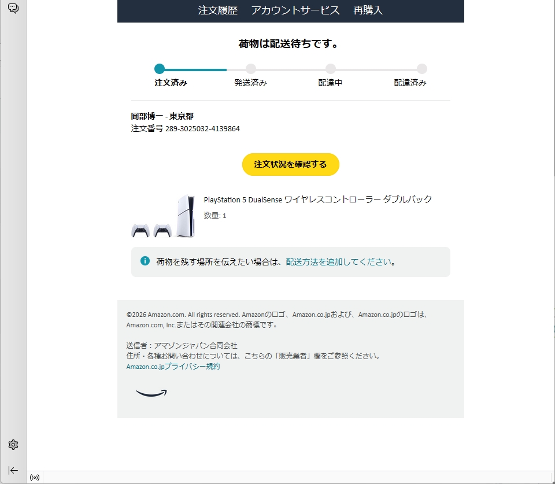Click the PlayStation 5 product thumbnail
The height and width of the screenshot is (484, 555).
tap(163, 216)
